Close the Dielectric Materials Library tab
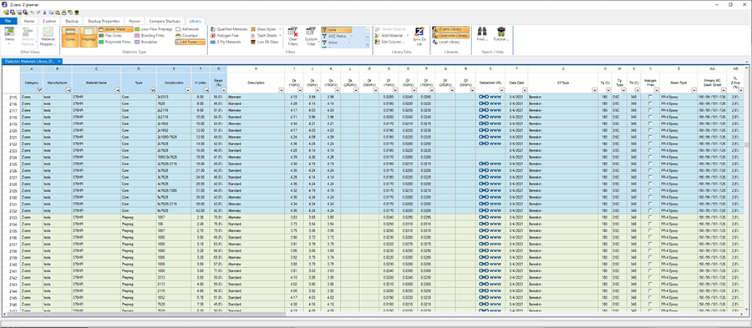Screen dimensions: 752x328 click(59, 61)
